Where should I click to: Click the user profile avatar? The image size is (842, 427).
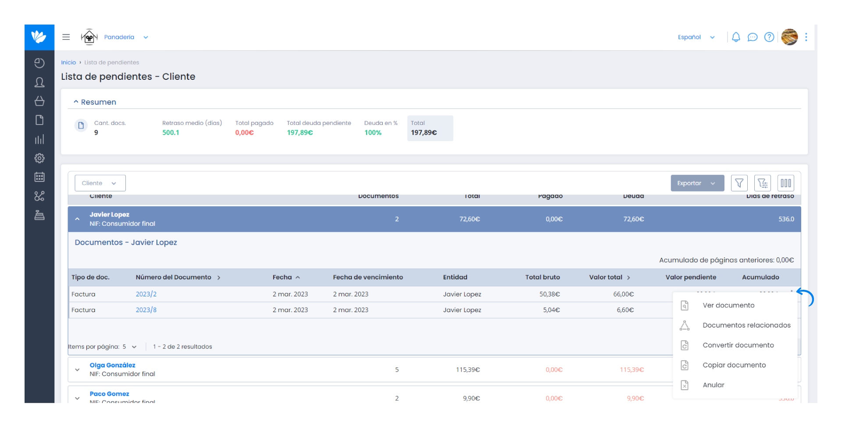[790, 37]
